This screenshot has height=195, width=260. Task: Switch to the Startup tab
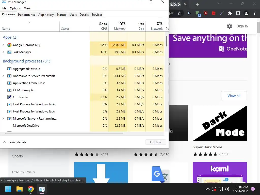62,14
